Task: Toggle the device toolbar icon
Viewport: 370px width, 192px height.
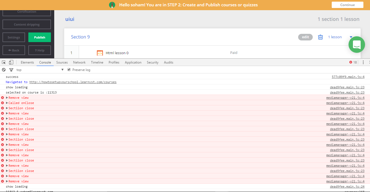Action: [x=11, y=62]
